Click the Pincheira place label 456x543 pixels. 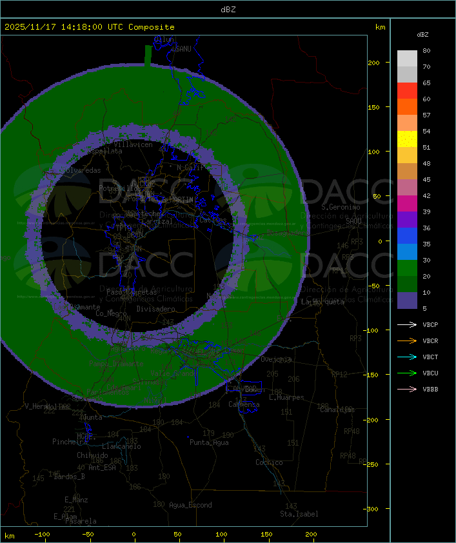(x=70, y=442)
